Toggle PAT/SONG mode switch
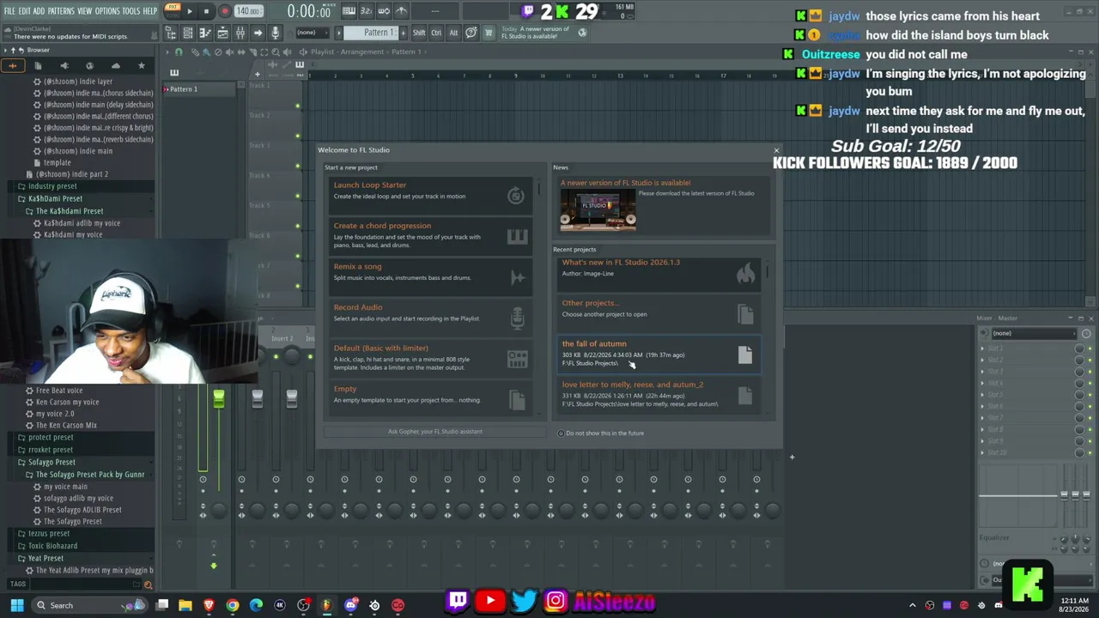The height and width of the screenshot is (618, 1099). [172, 10]
